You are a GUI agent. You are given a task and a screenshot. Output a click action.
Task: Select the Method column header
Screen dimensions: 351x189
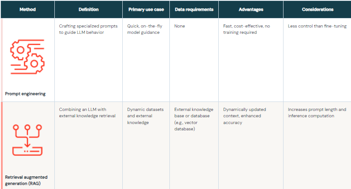tap(28, 9)
